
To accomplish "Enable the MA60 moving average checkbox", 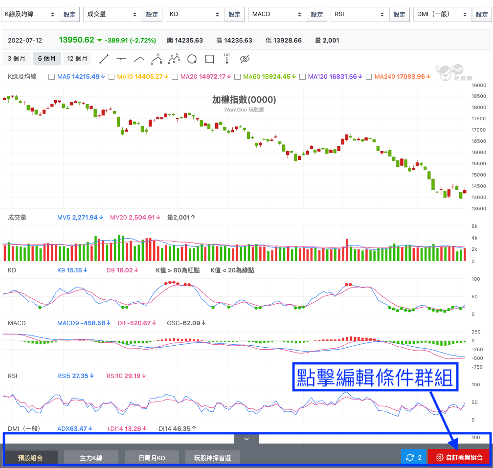I will tap(238, 77).
